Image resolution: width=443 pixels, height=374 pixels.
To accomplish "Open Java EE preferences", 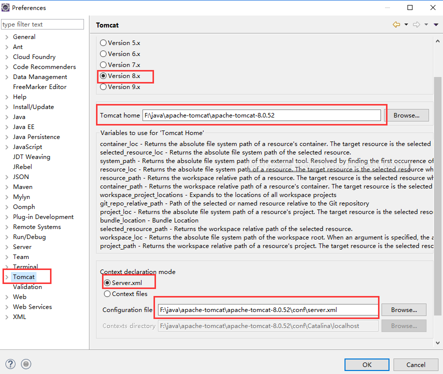I will pos(23,127).
